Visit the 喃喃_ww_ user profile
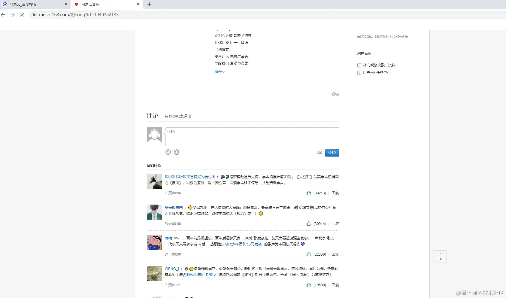 coord(173,238)
